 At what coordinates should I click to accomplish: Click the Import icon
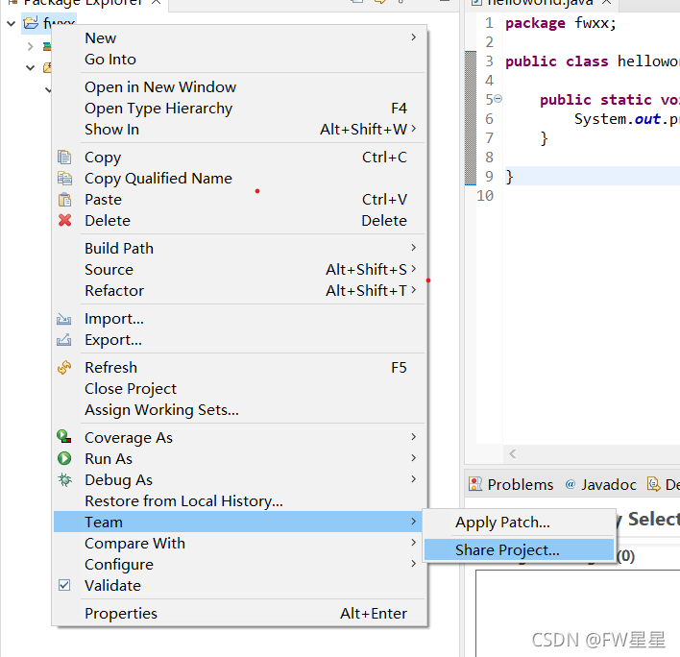tap(64, 319)
